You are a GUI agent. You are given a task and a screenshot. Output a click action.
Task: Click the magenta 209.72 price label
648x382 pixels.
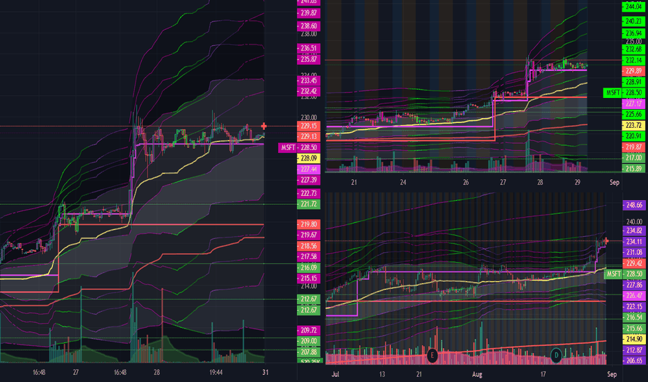(308, 331)
